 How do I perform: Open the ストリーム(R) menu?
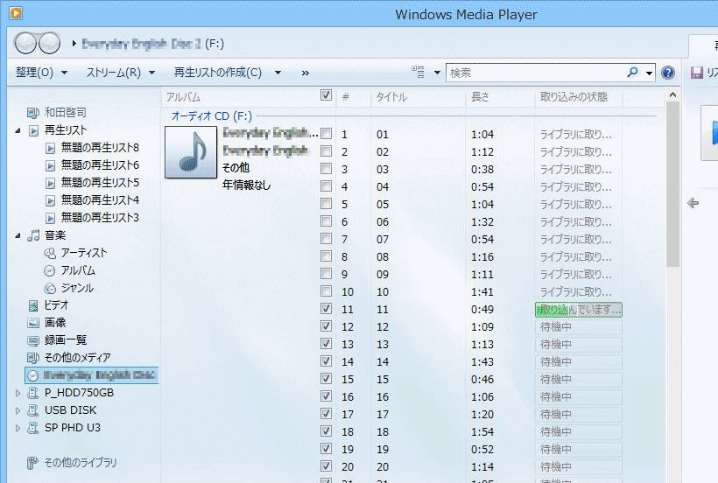[121, 73]
